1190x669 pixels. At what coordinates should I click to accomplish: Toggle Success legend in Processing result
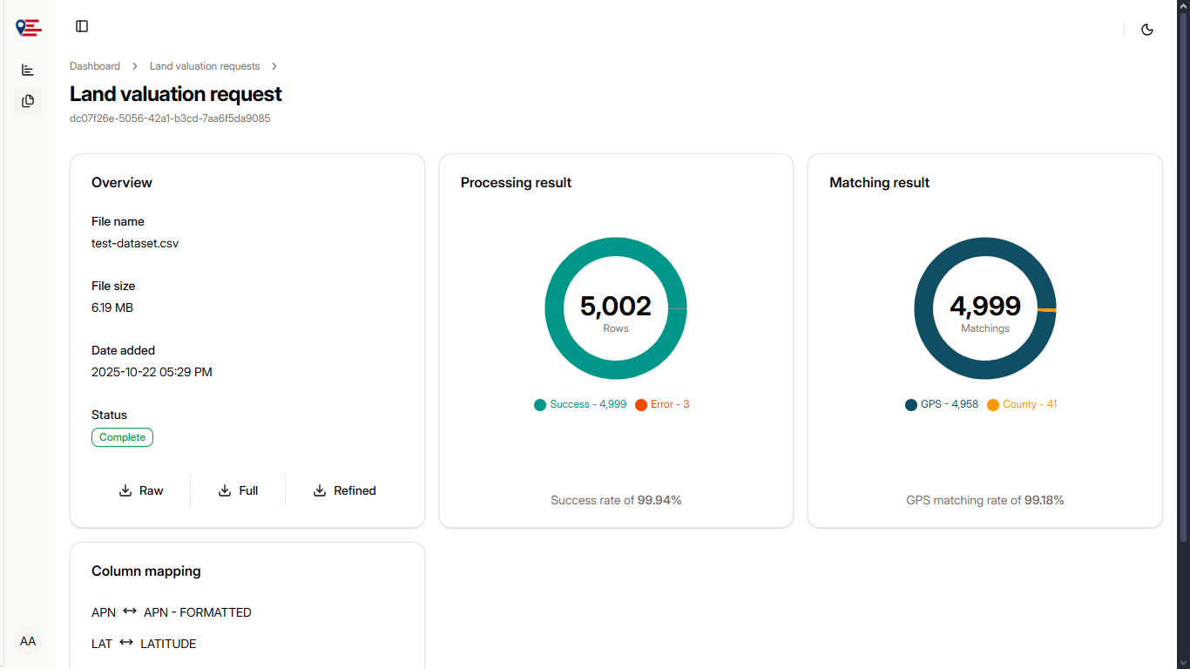coord(580,405)
